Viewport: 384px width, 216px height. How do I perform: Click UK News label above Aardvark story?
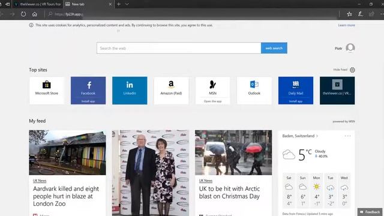click(40, 181)
